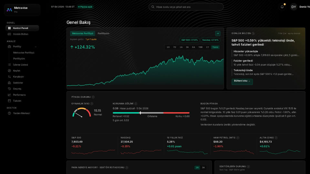310x174 pixels.
Task: Select 3A chart range in portfolio chart
Action: [187, 47]
